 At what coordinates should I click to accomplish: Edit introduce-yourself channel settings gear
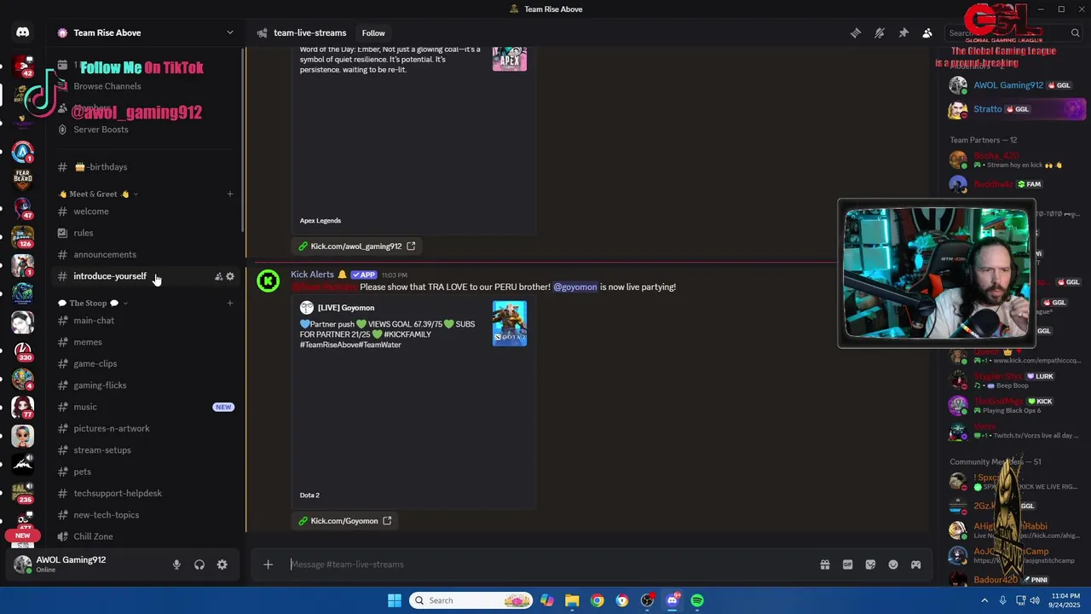pyautogui.click(x=230, y=276)
